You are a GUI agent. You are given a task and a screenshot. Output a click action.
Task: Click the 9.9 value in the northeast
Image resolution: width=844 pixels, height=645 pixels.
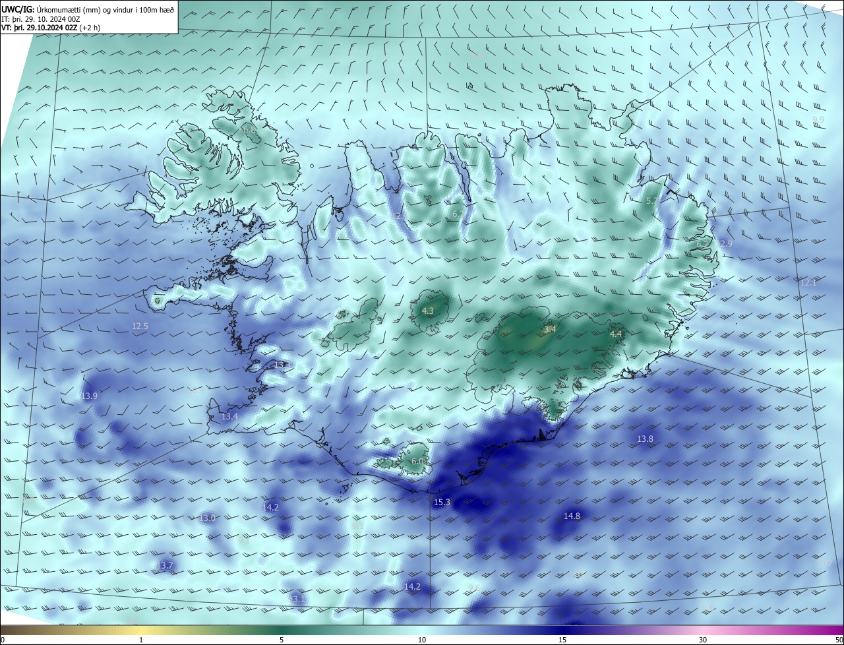coord(818,119)
